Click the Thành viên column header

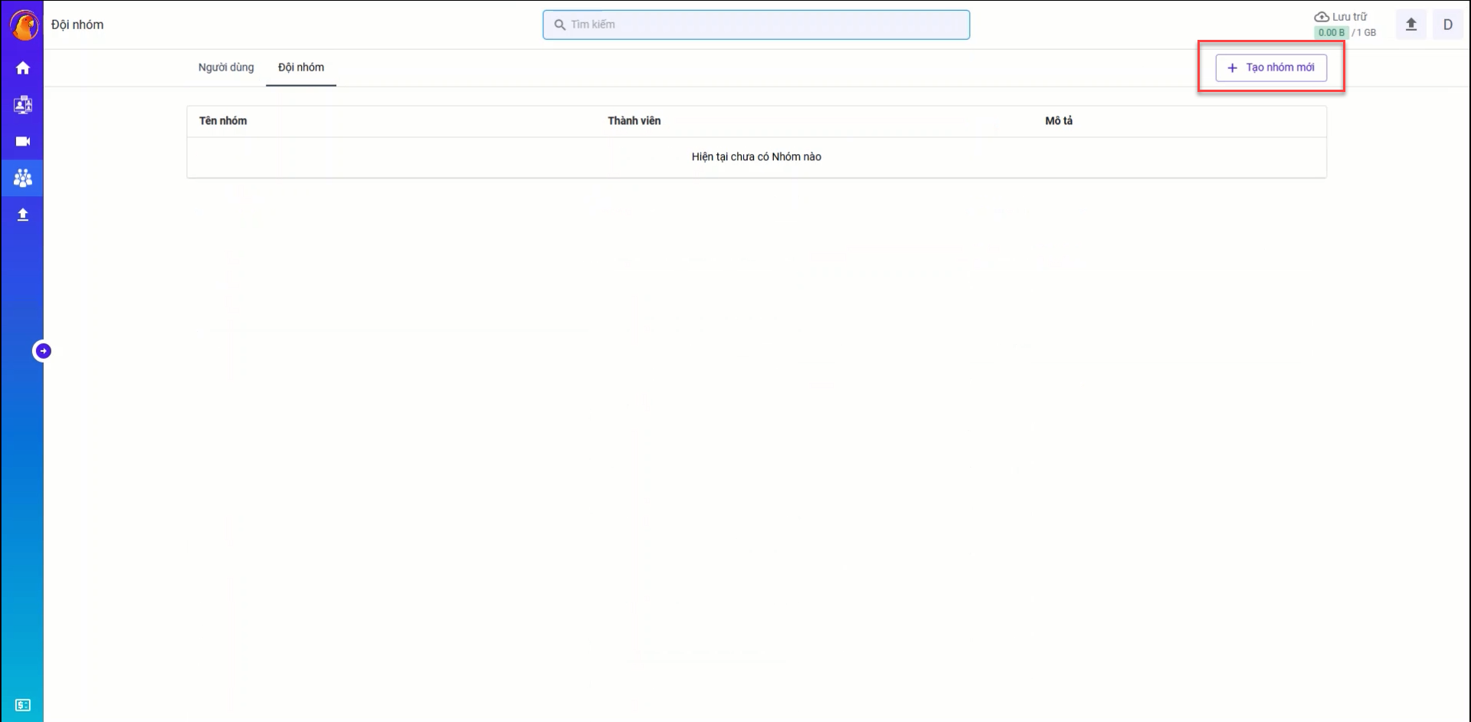634,121
